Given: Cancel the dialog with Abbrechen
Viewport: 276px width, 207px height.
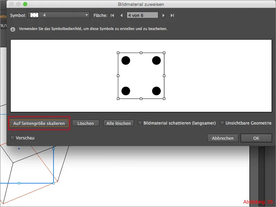Looking at the screenshot, I should click(223, 138).
